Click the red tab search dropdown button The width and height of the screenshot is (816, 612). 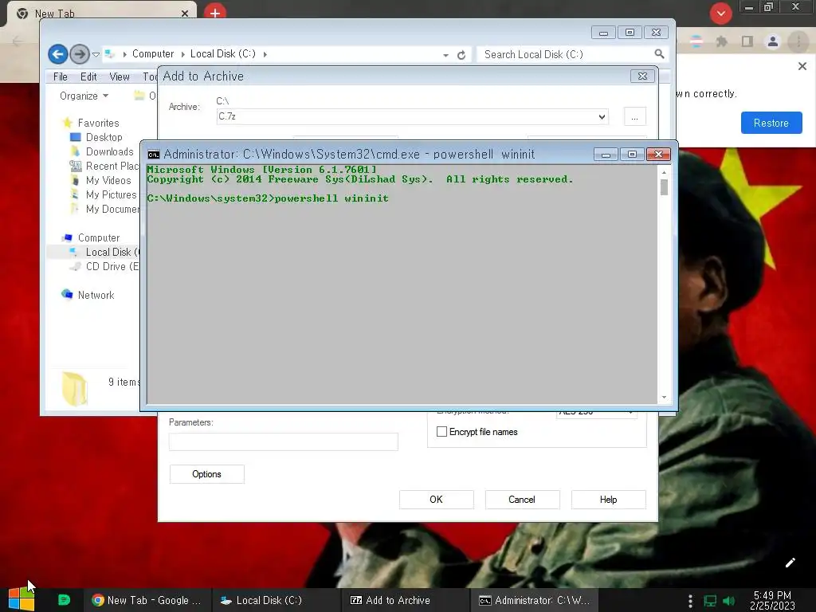click(x=720, y=14)
